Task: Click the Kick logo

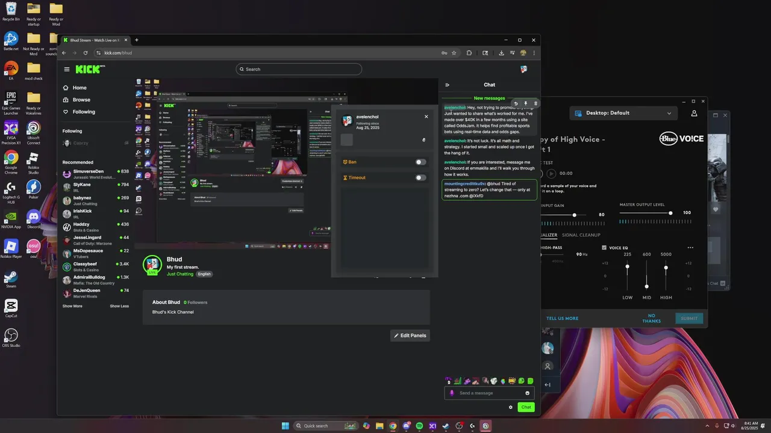Action: tap(90, 69)
